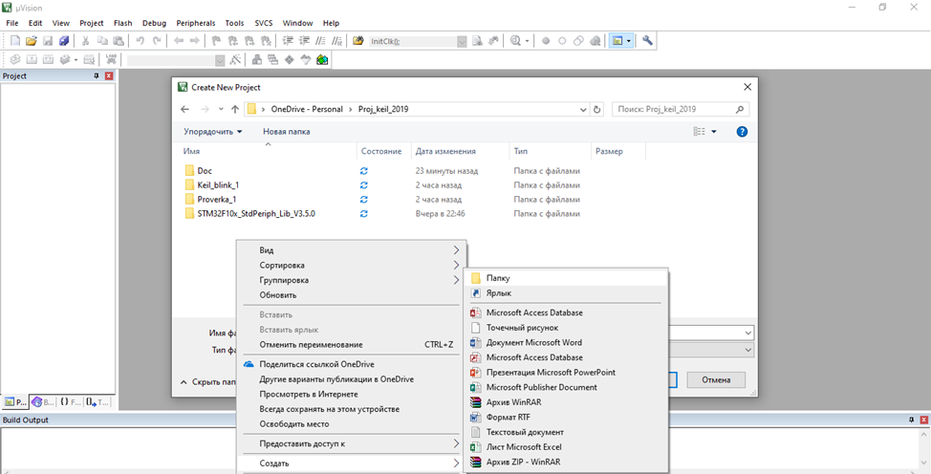The height and width of the screenshot is (474, 931).
Task: Pin the Build Output panel
Action: pyautogui.click(x=912, y=420)
